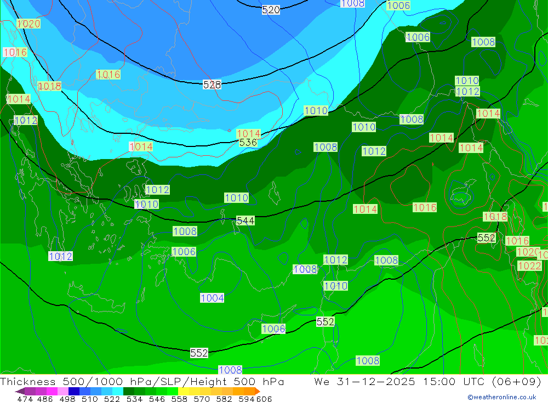Click the 520 height contour label
Image resolution: width=548 pixels, height=402 pixels.
point(271,10)
